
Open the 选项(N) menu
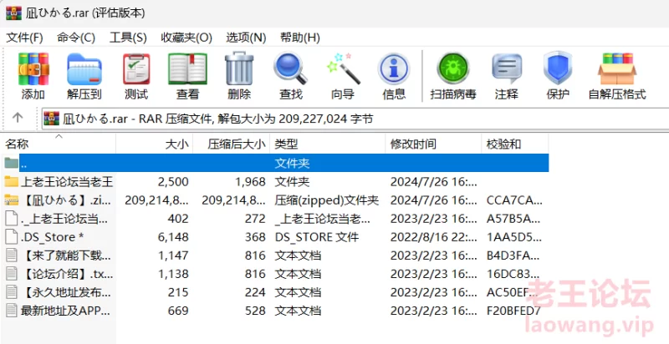[246, 38]
